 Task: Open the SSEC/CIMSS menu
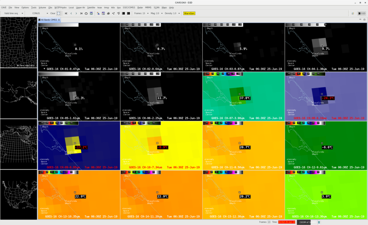129,7
